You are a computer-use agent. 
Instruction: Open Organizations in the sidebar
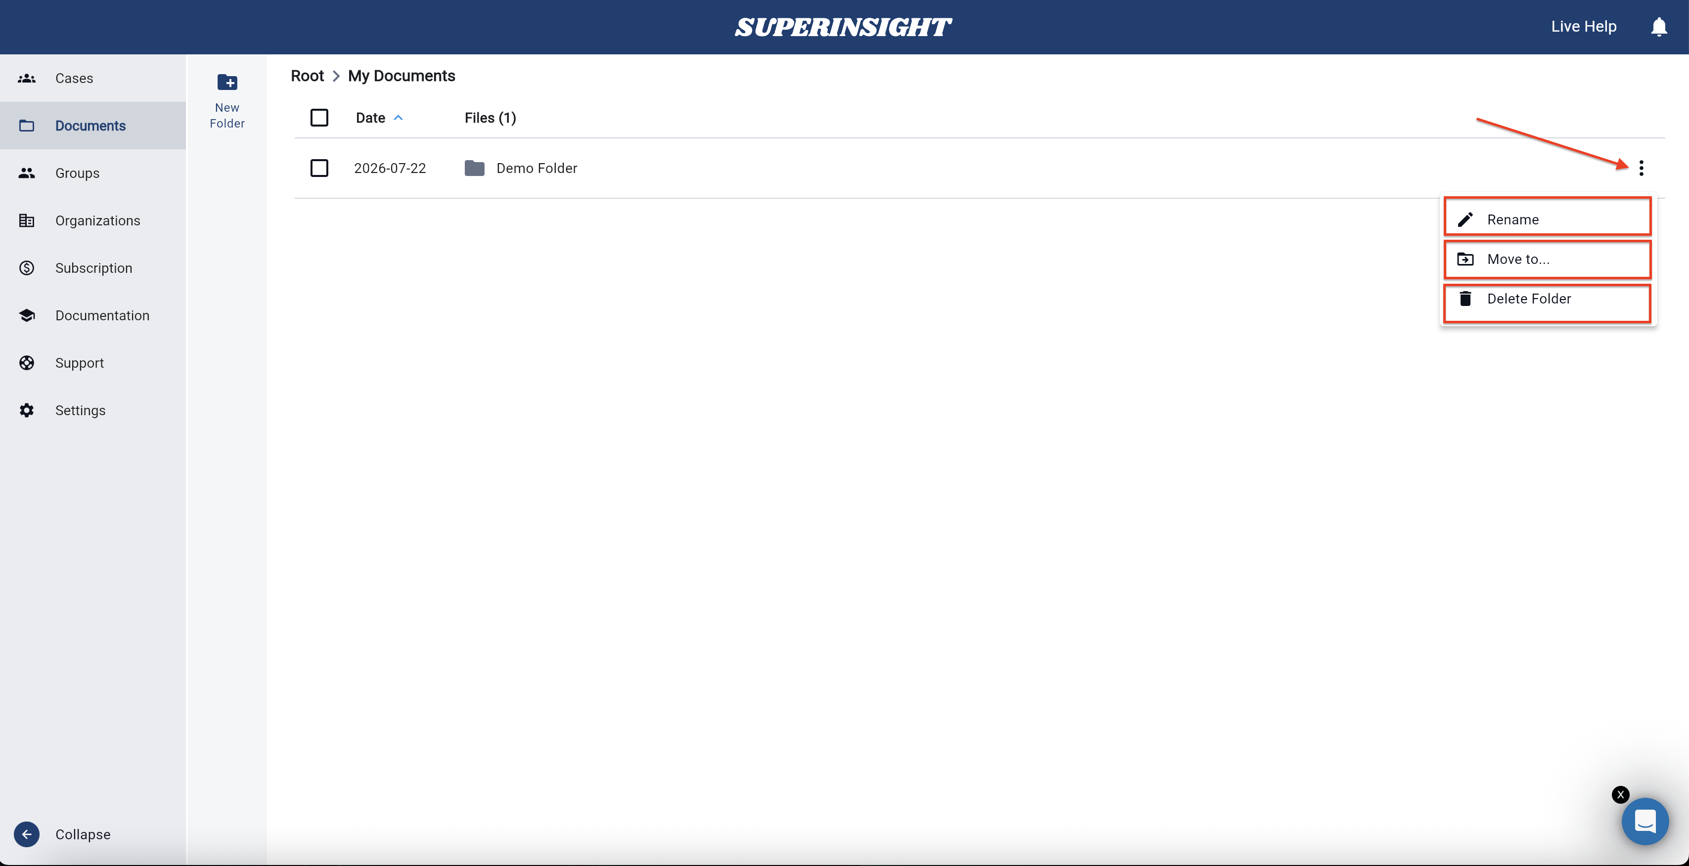point(93,220)
